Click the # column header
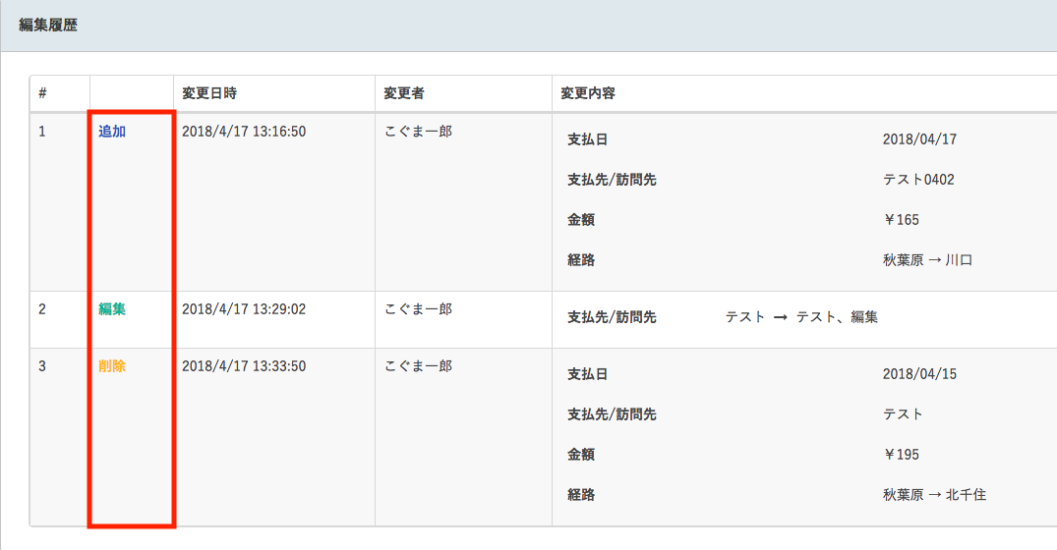 [42, 93]
